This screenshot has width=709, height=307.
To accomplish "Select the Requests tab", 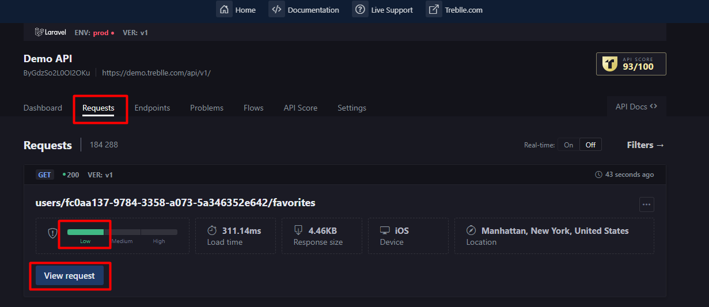I will 98,108.
